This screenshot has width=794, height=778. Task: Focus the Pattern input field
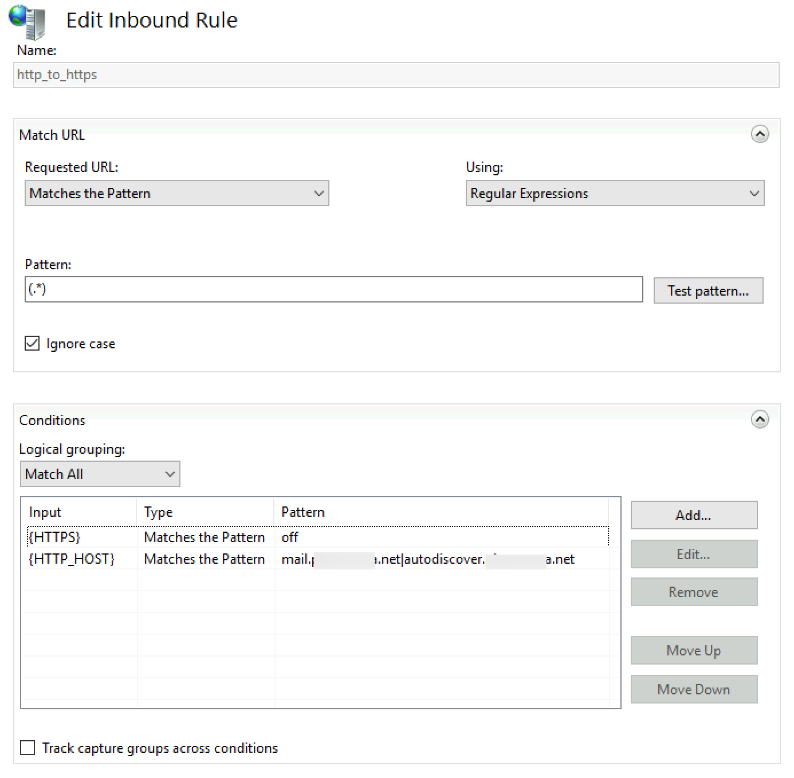click(333, 290)
